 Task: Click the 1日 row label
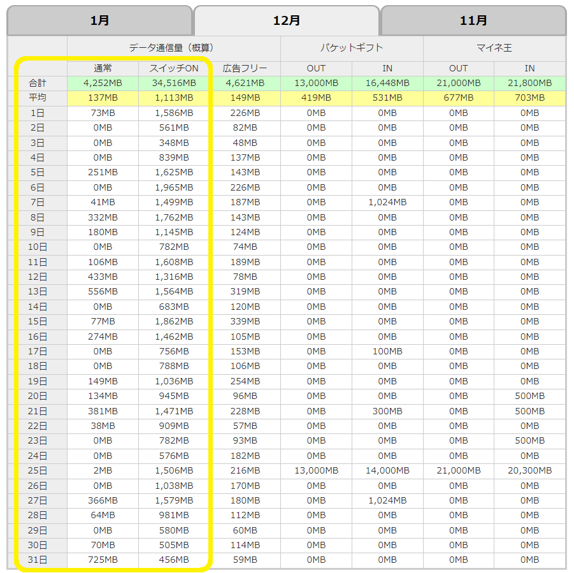coord(38,113)
